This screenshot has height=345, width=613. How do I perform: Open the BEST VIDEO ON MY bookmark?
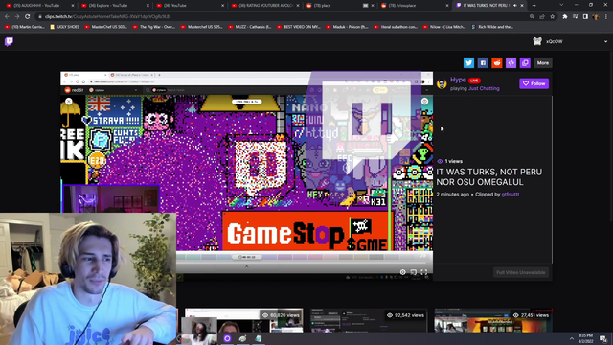299,27
